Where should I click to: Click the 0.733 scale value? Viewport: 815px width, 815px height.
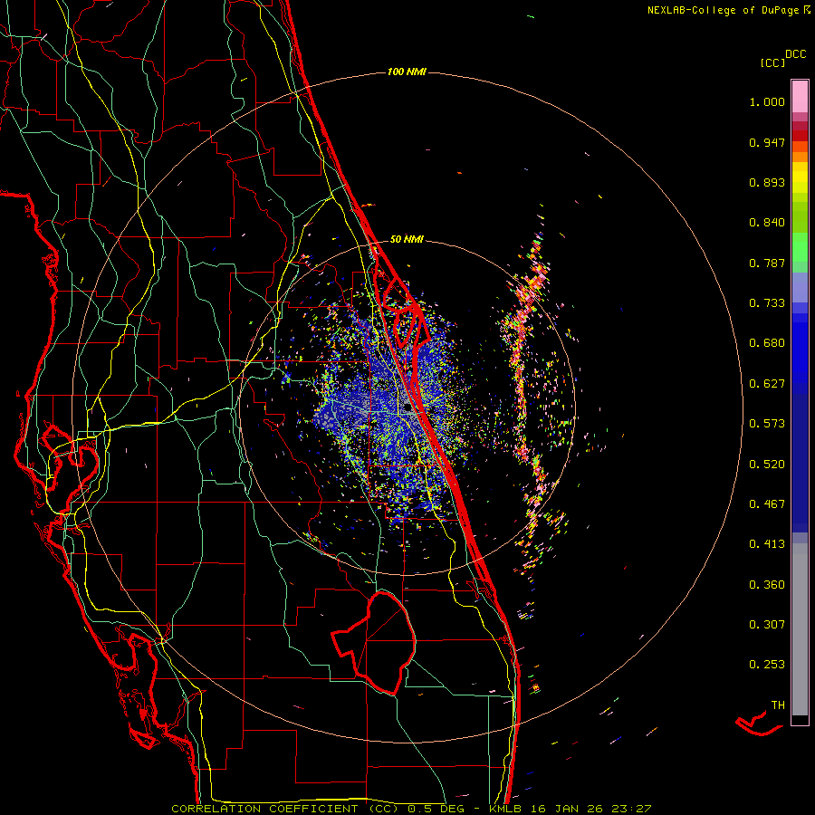coord(767,303)
